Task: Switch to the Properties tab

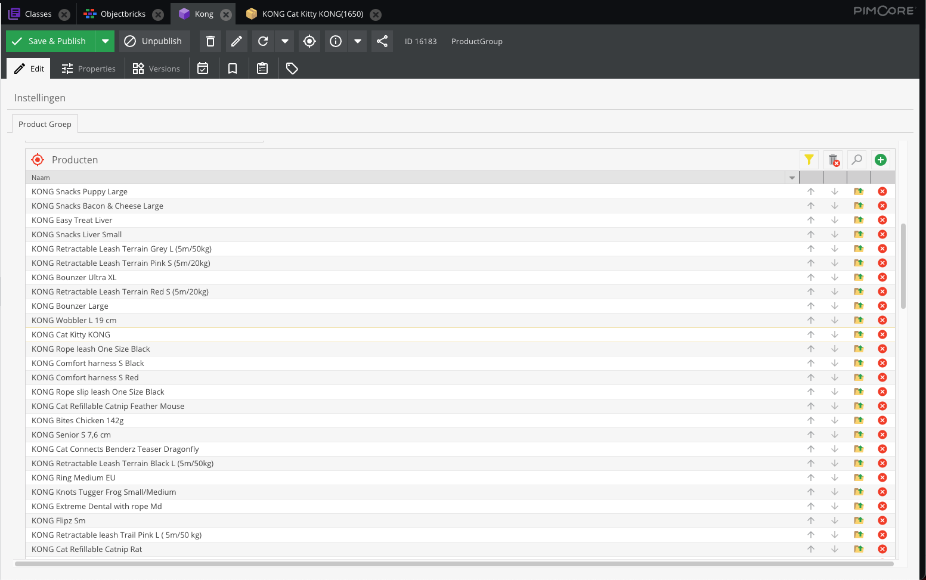Action: (88, 68)
